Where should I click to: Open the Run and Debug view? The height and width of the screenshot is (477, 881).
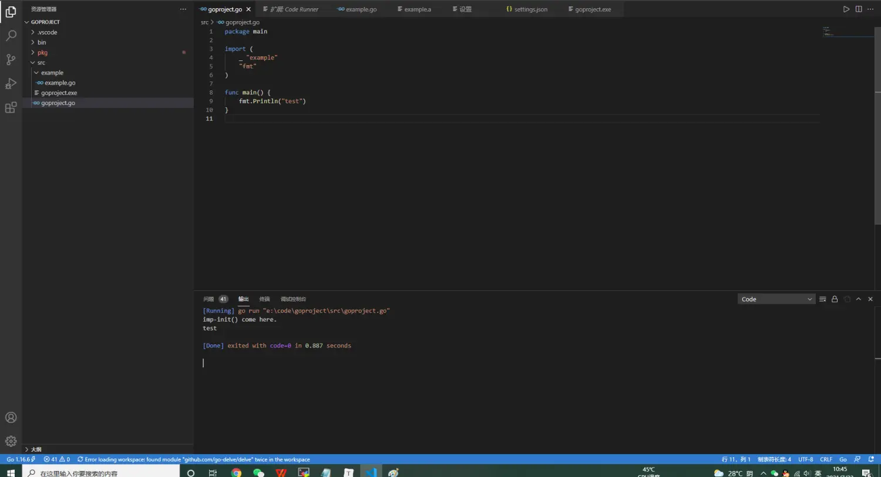click(x=11, y=83)
